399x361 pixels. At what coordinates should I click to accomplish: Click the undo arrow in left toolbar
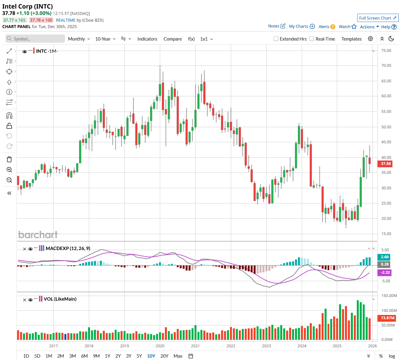(x=9, y=136)
